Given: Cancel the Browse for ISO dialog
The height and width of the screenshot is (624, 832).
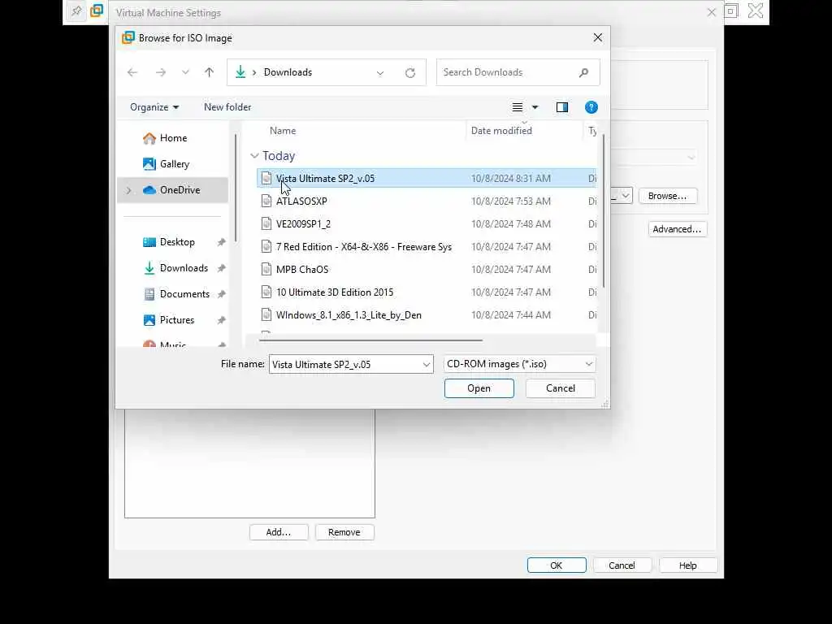Looking at the screenshot, I should [x=561, y=388].
